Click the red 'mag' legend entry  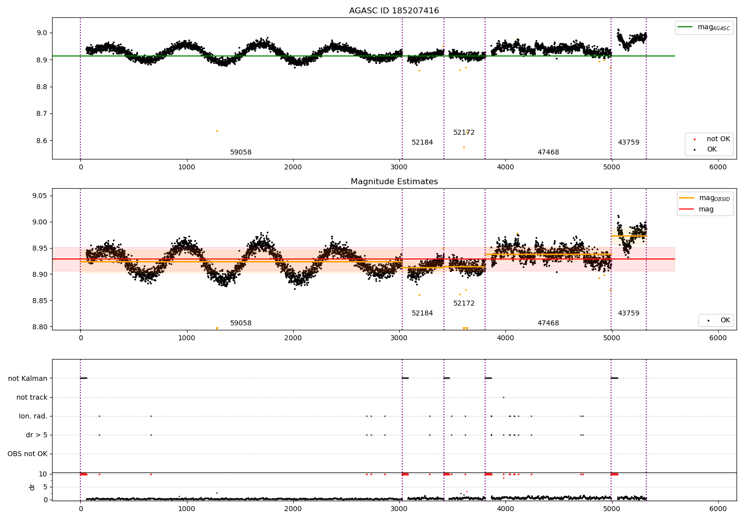(696, 209)
